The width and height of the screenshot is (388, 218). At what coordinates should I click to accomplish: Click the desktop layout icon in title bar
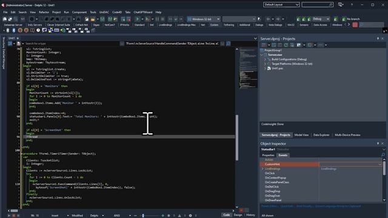click(341, 5)
